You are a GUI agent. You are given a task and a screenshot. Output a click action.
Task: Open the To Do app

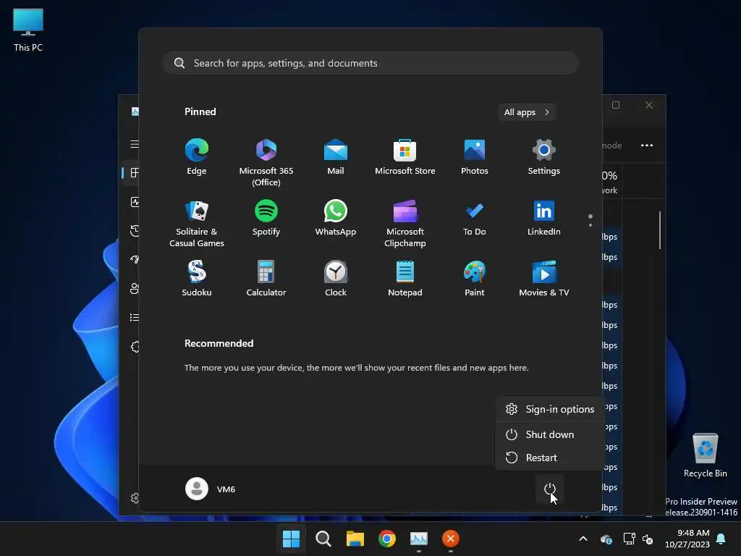pos(475,218)
